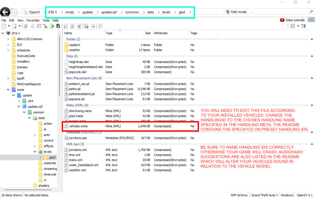Expand the lspdfr folder in tree
315x198 pixels.
tap(8, 79)
